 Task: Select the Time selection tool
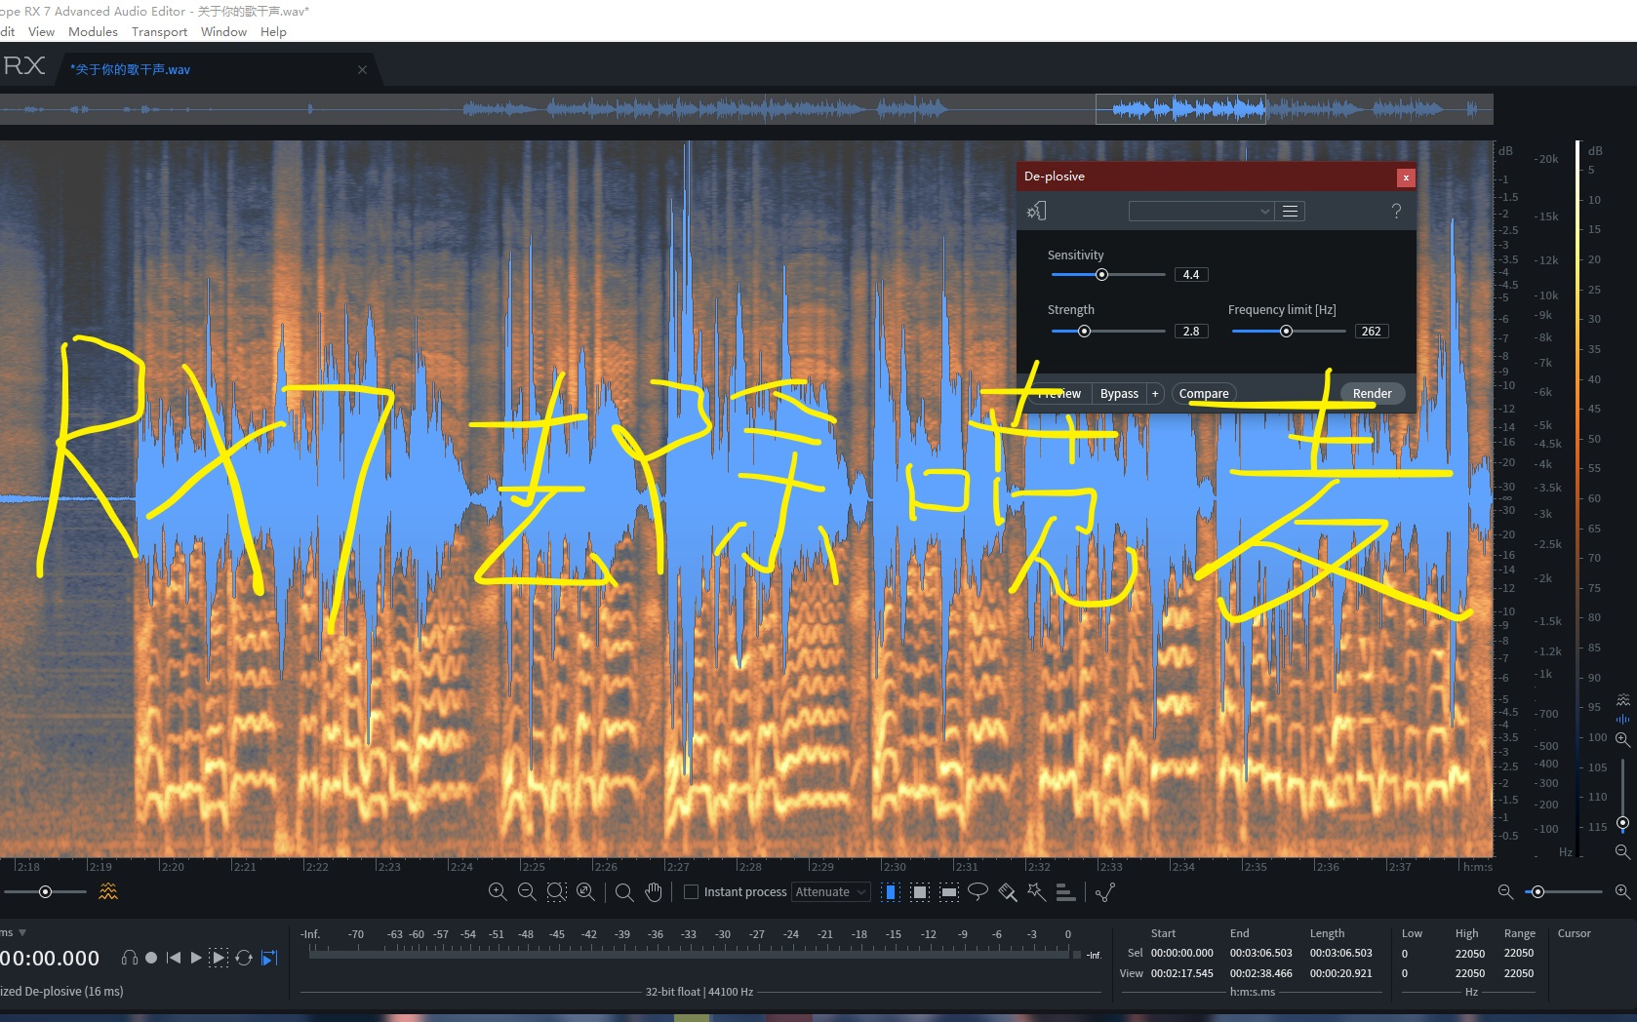tap(891, 891)
